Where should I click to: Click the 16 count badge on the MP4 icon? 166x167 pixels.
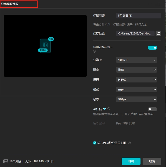pyautogui.click(x=51, y=39)
